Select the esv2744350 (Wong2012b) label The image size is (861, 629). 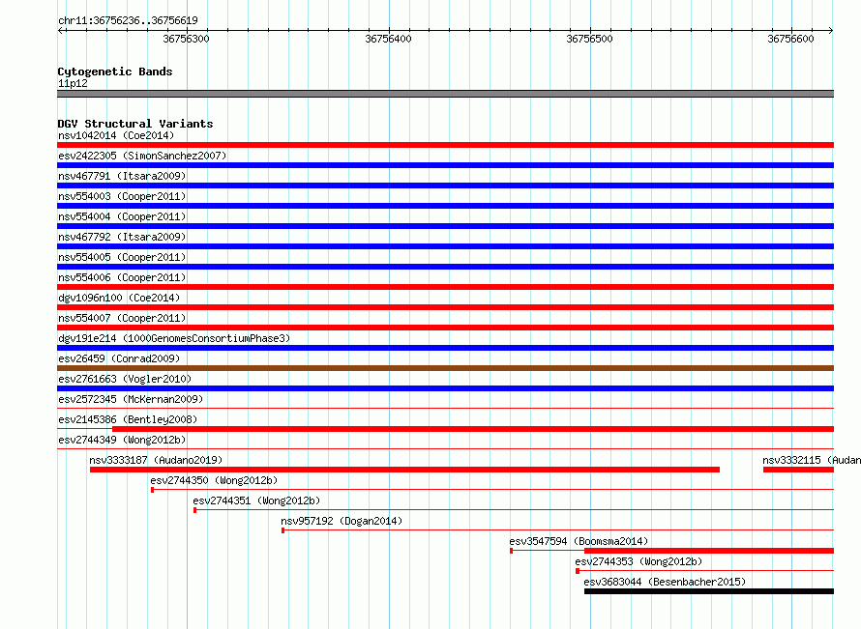click(214, 480)
